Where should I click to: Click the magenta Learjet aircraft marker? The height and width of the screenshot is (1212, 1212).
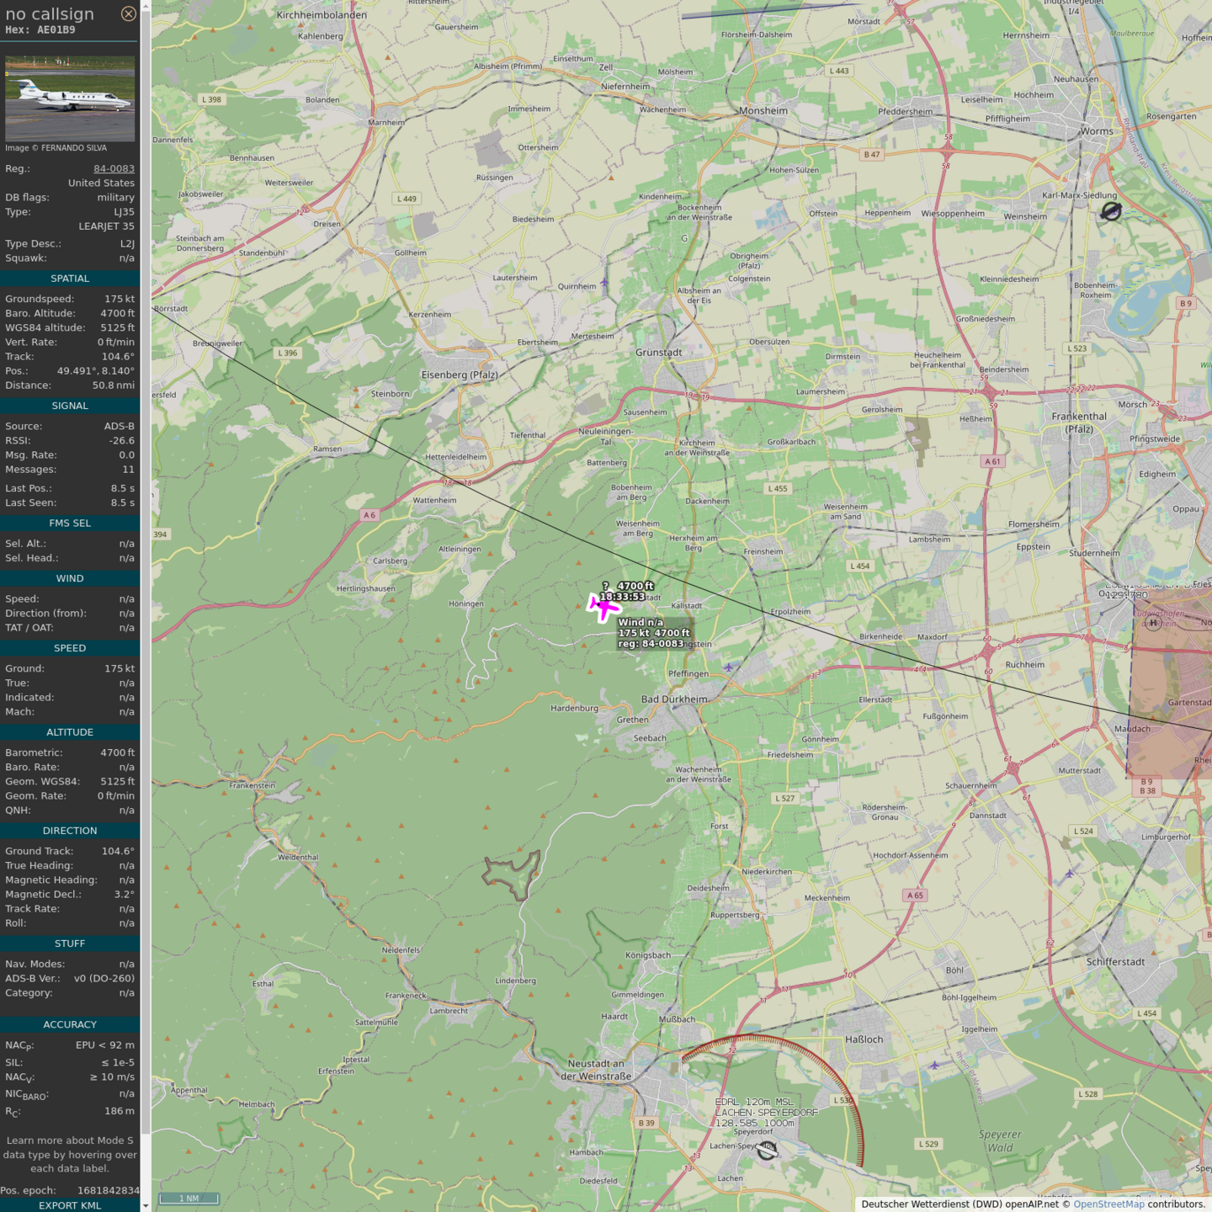603,606
